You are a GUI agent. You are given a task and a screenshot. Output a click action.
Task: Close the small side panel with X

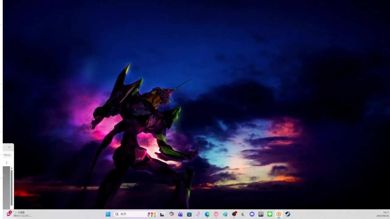coord(9,147)
